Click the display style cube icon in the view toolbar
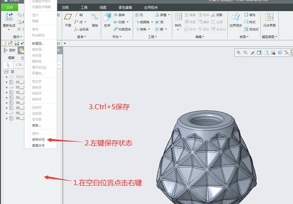 259,52
